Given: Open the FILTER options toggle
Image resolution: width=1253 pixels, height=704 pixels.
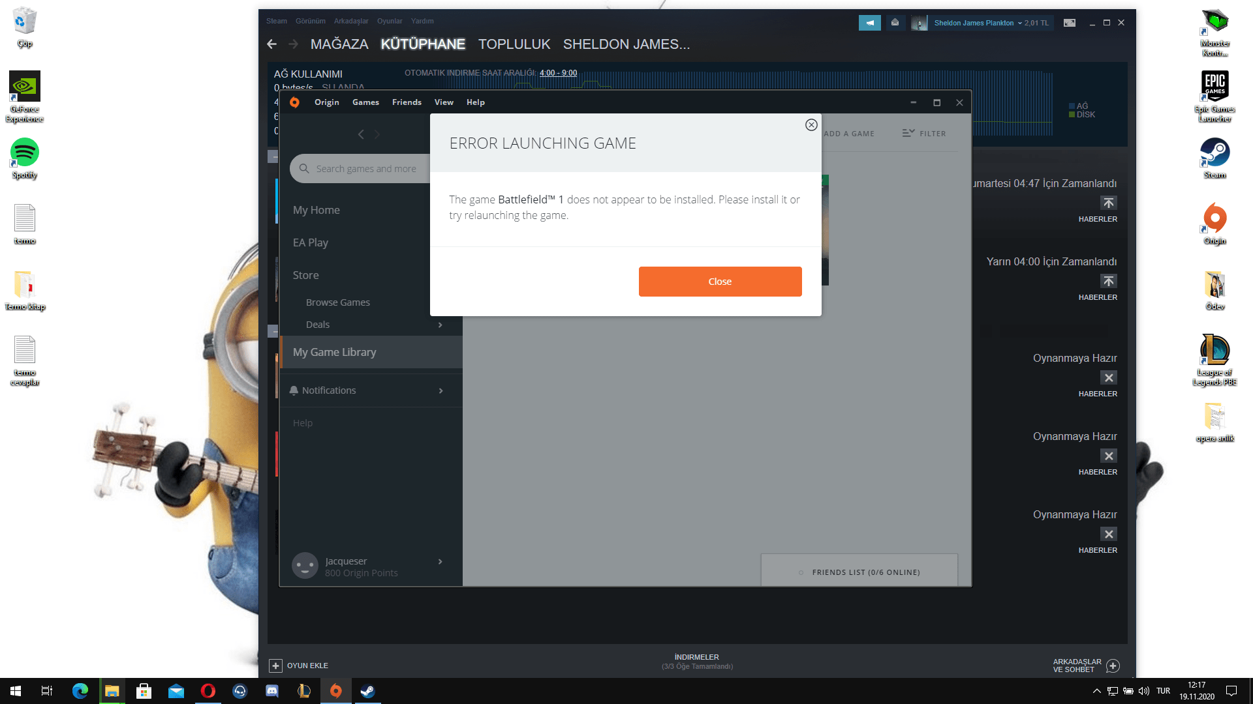Looking at the screenshot, I should click(x=923, y=134).
